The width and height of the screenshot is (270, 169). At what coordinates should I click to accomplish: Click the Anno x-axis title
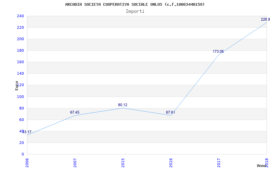tap(262, 166)
